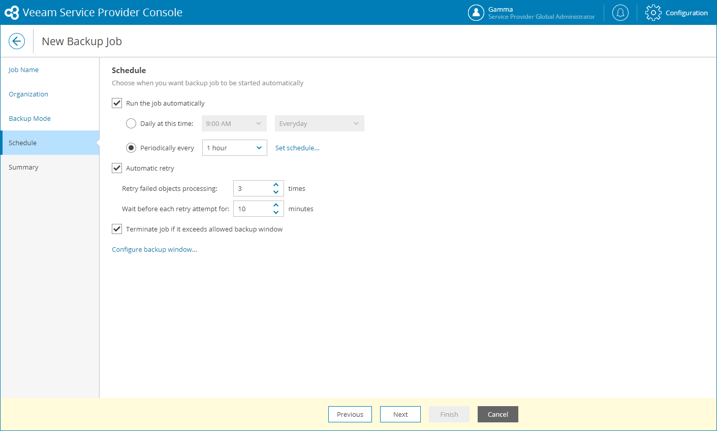
Task: Click the Veeam Service Provider Console title
Action: click(x=103, y=13)
